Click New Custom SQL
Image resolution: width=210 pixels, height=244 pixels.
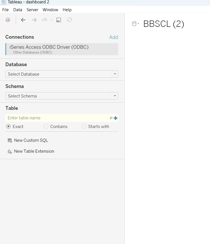click(31, 140)
